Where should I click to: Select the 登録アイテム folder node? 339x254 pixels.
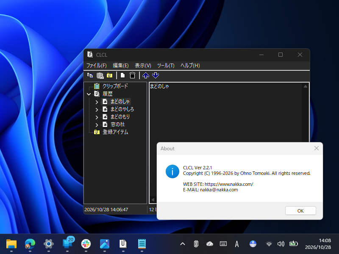115,132
